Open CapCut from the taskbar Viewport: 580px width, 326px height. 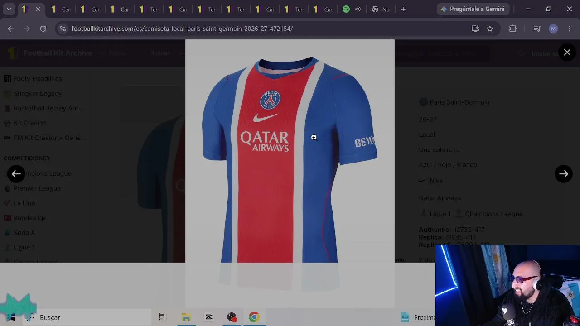[x=209, y=317]
